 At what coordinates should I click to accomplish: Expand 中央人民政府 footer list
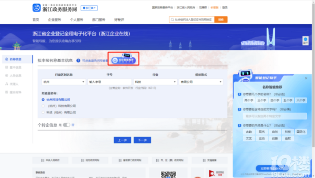(50, 160)
